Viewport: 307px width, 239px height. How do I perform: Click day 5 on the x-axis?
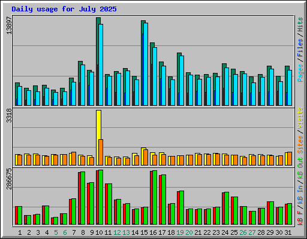pos(56,232)
